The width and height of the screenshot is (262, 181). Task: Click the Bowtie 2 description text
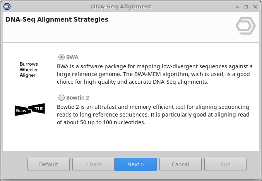click(x=153, y=115)
